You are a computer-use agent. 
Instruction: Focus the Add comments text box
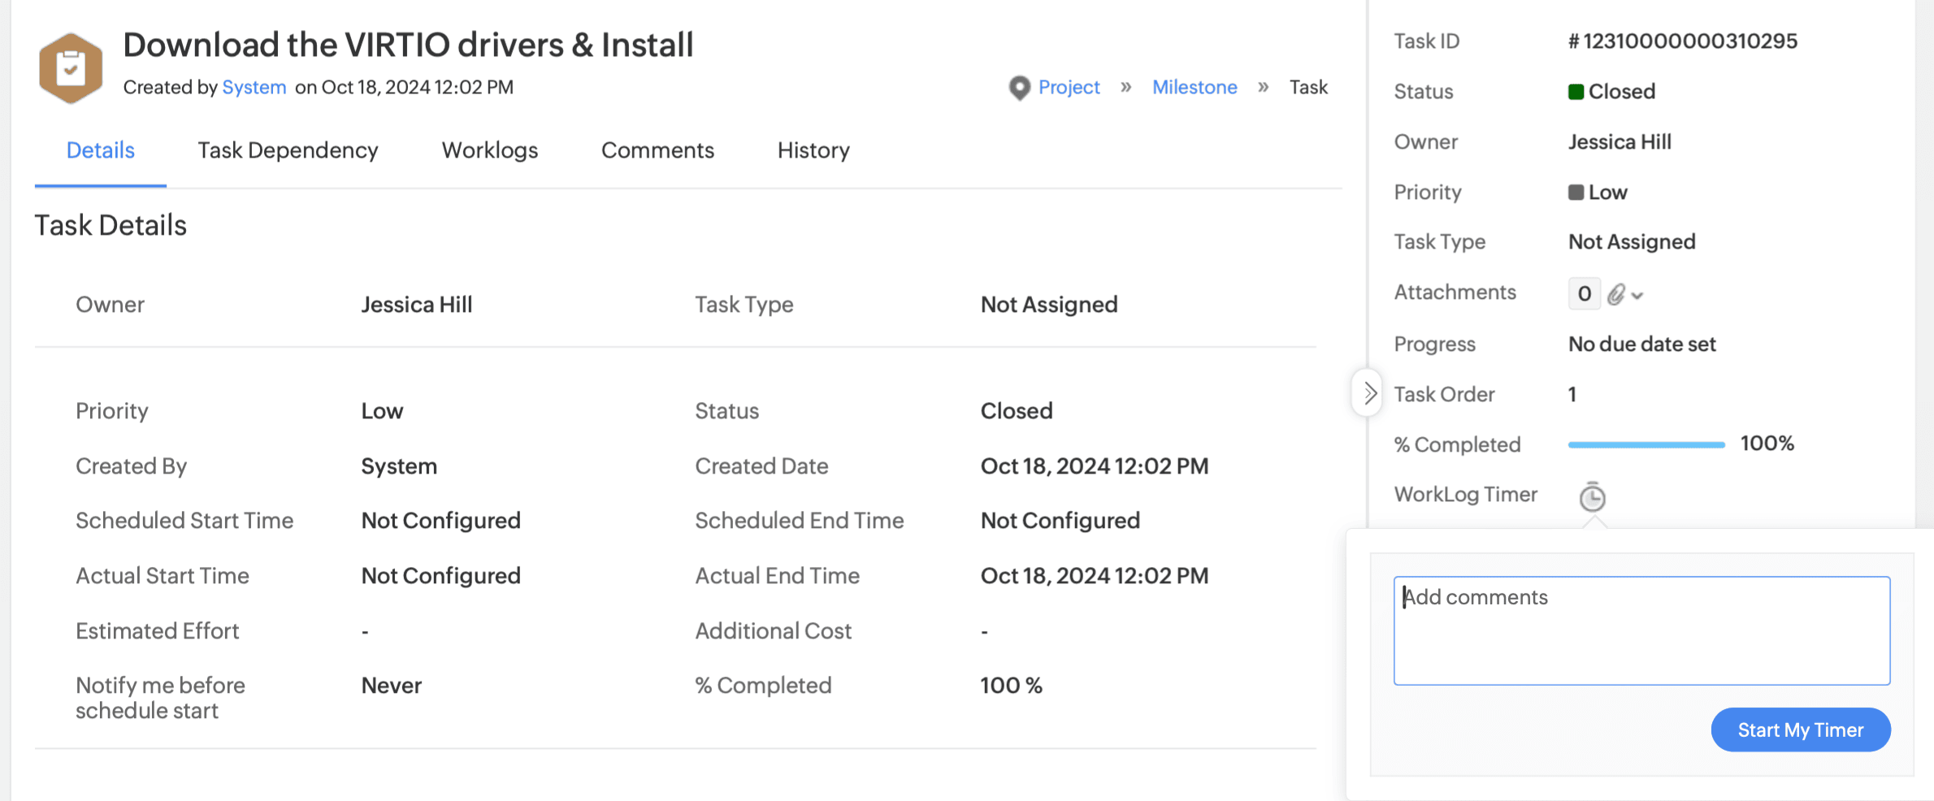[1641, 630]
